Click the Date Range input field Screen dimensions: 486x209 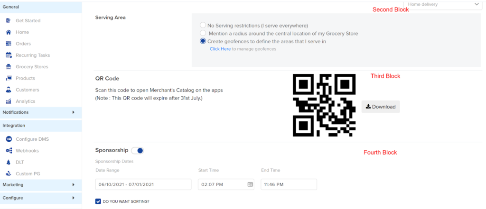[x=143, y=184]
